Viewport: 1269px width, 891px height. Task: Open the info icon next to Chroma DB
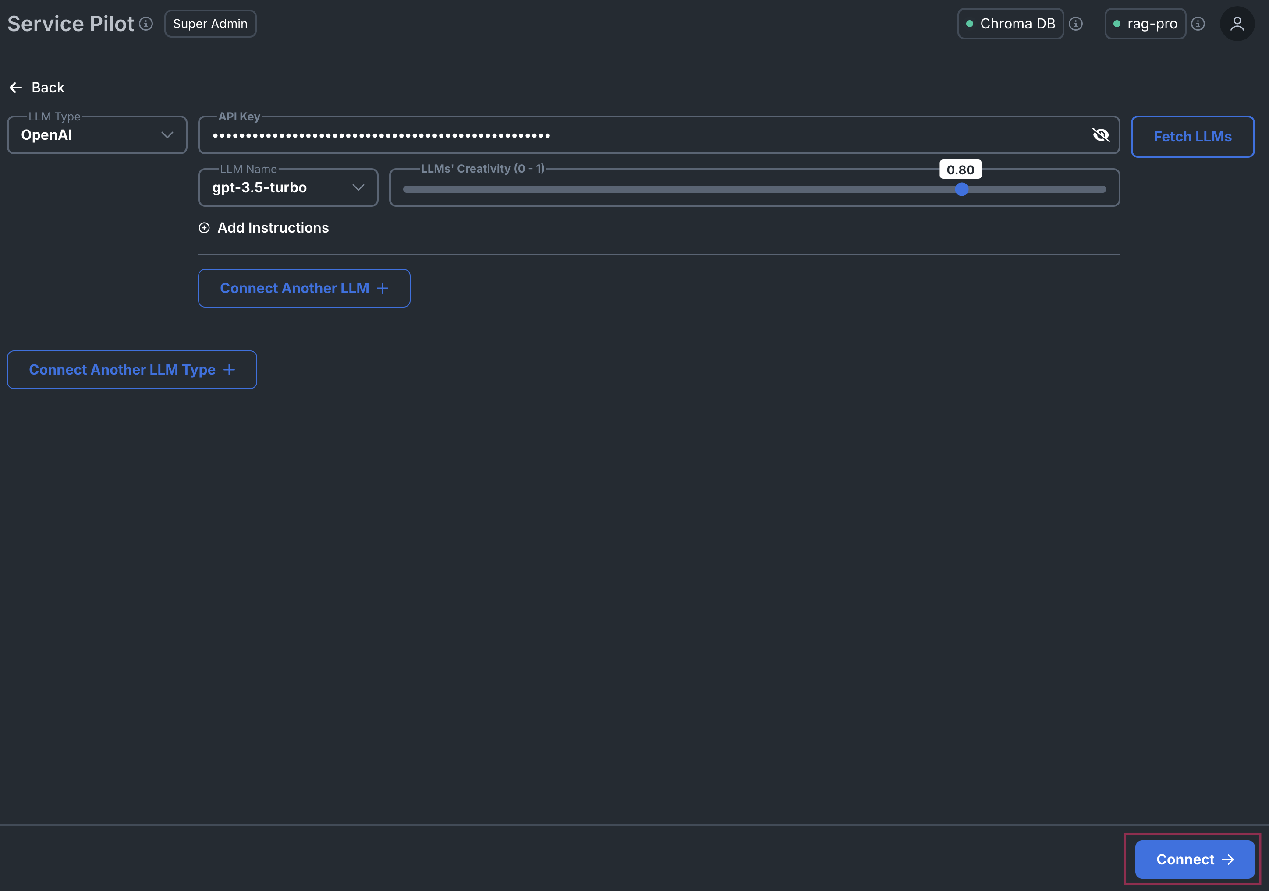[x=1076, y=24]
